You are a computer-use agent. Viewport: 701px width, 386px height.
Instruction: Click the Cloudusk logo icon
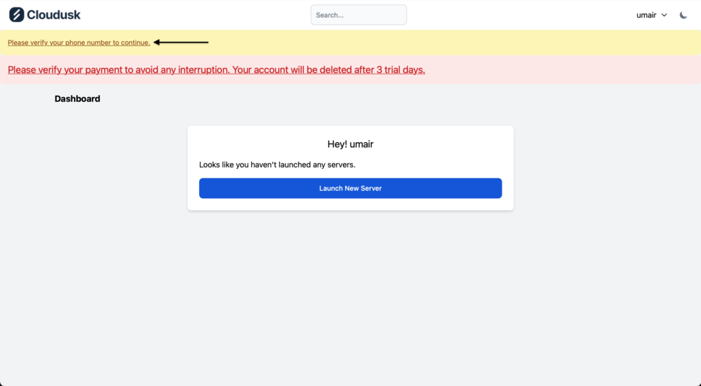[x=16, y=14]
